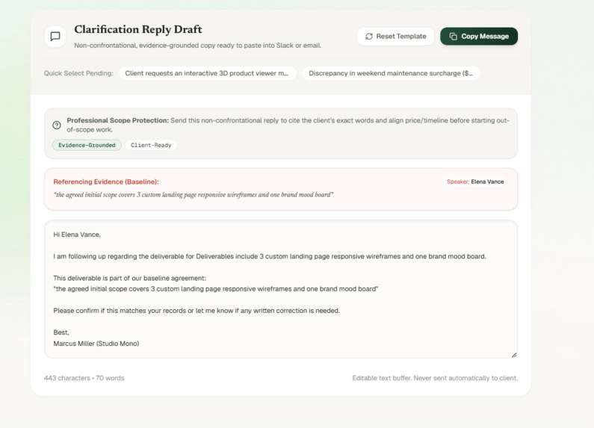This screenshot has width=594, height=428.
Task: Select the weekend maintenance surcharge chip
Action: (x=391, y=73)
